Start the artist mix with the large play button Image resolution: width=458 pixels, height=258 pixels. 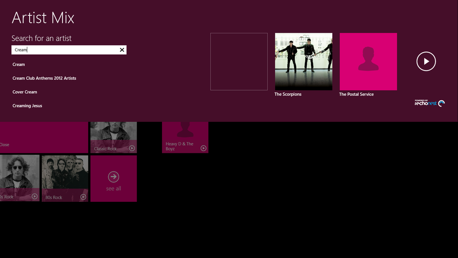[x=426, y=62]
